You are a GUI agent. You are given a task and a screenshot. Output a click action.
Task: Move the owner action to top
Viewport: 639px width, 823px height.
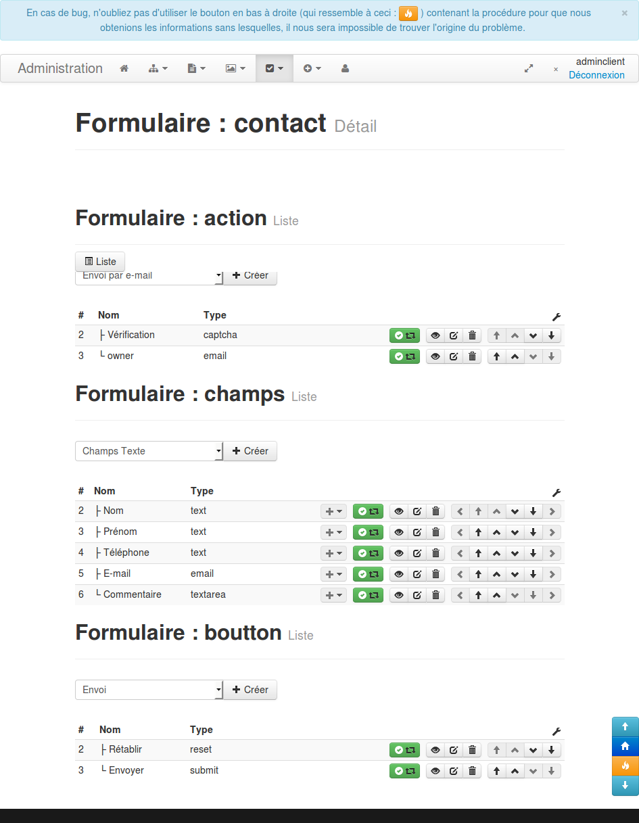(x=496, y=356)
